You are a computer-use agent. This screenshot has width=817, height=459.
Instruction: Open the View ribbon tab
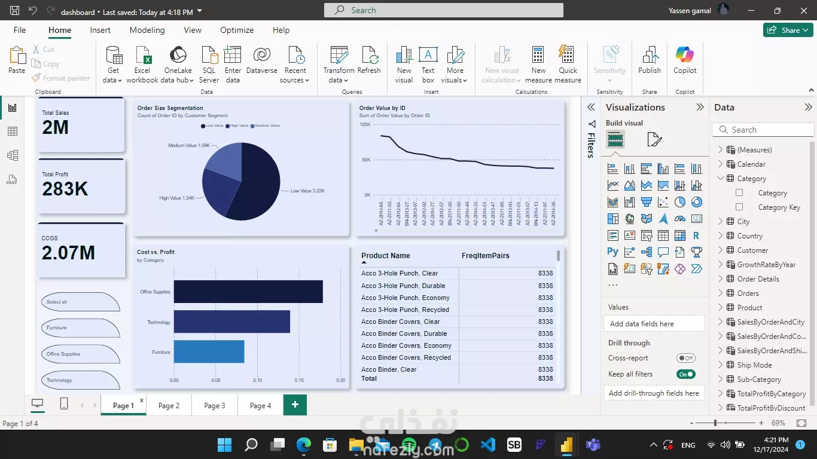tap(193, 30)
